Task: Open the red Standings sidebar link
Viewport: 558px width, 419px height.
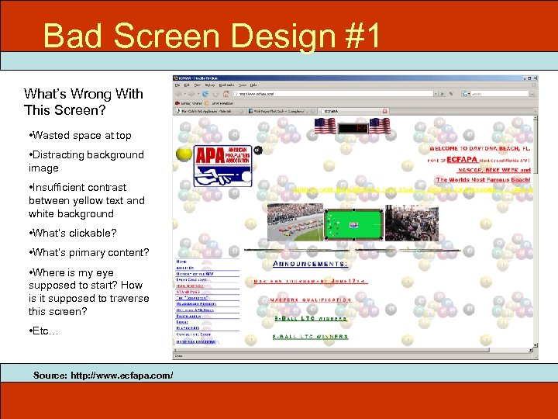Action: [188, 292]
